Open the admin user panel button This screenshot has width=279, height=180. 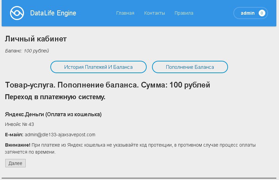click(251, 13)
